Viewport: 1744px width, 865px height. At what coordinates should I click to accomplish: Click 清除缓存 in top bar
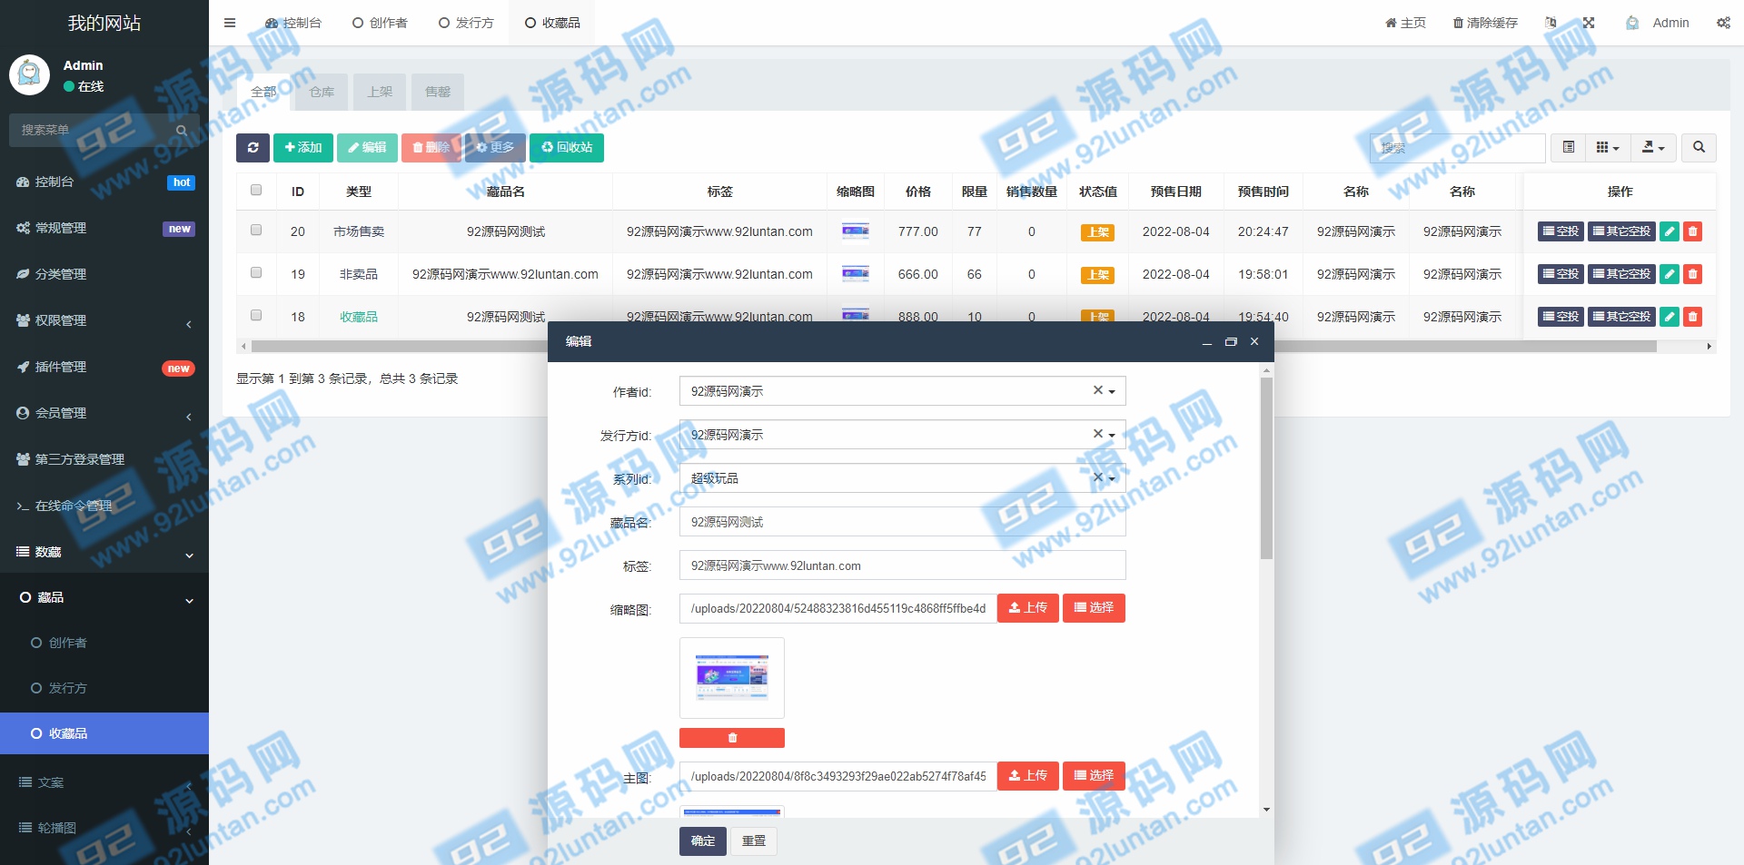pyautogui.click(x=1485, y=23)
